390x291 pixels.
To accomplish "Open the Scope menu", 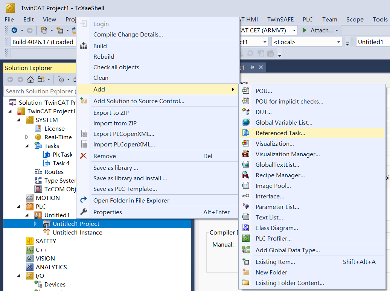I will tap(355, 20).
